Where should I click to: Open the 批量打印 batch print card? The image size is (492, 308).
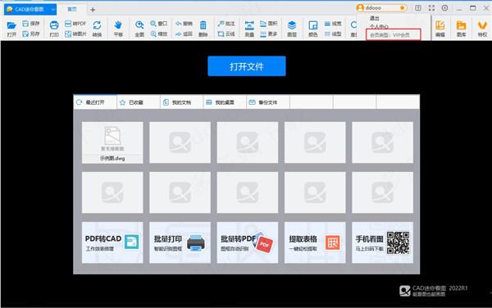click(180, 242)
